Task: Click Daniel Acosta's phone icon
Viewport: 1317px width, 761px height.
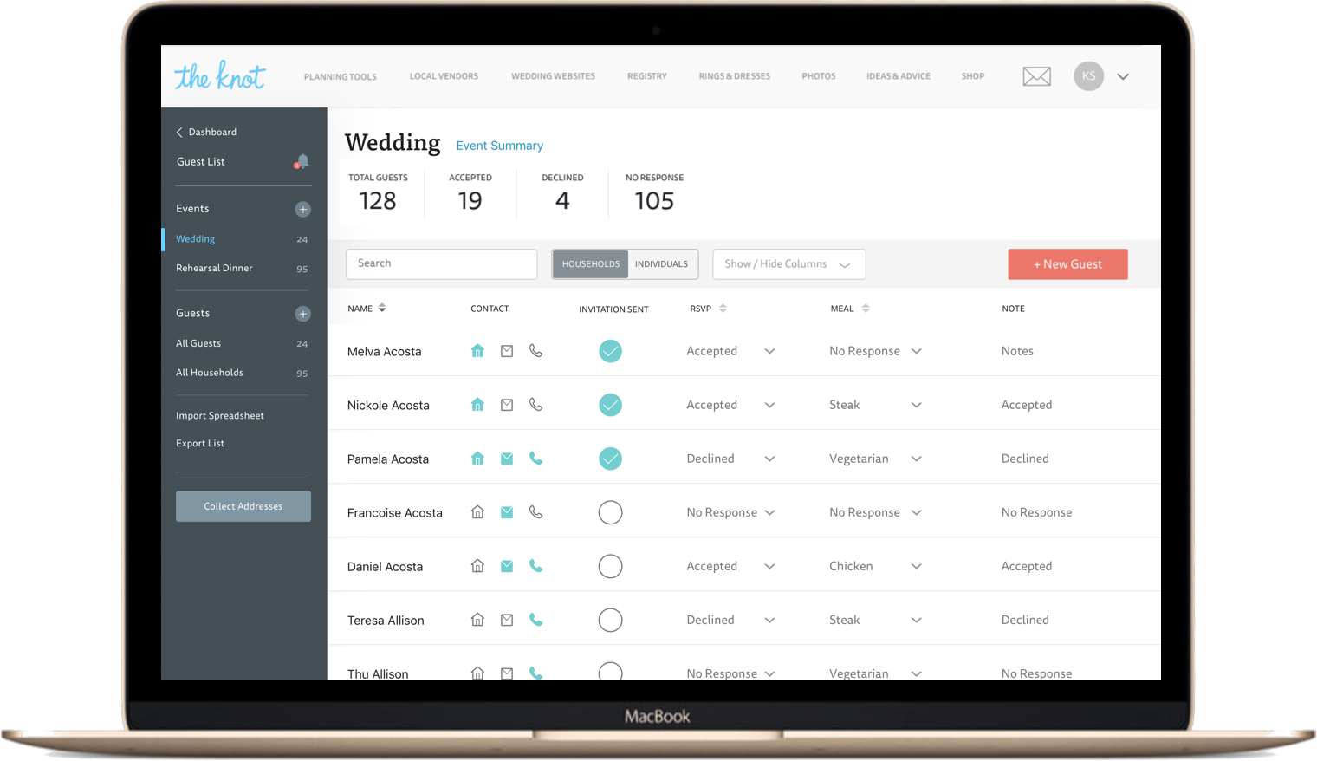Action: 536,566
